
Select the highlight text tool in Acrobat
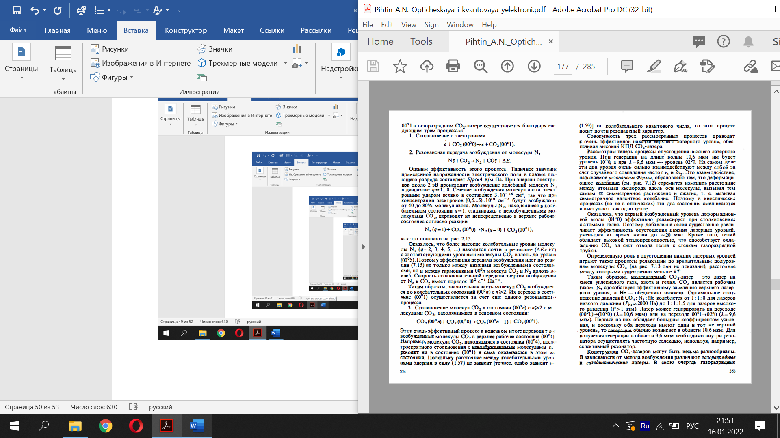tap(654, 66)
